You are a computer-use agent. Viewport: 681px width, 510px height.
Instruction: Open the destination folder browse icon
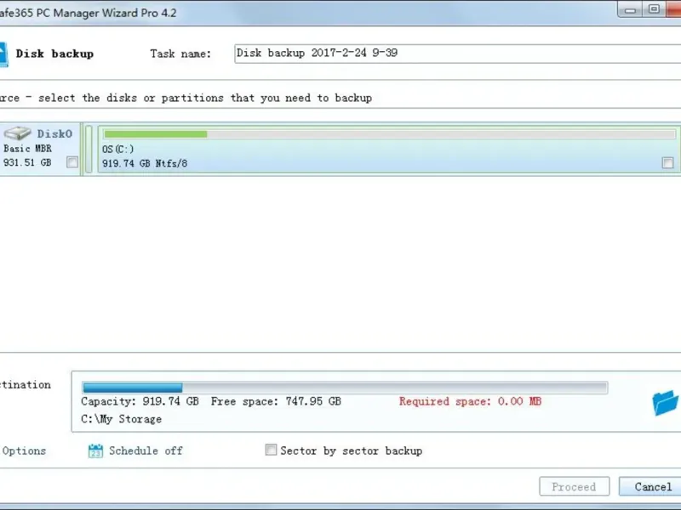pyautogui.click(x=666, y=402)
